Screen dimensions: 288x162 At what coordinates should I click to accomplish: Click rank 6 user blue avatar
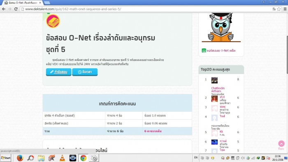coord(214,142)
